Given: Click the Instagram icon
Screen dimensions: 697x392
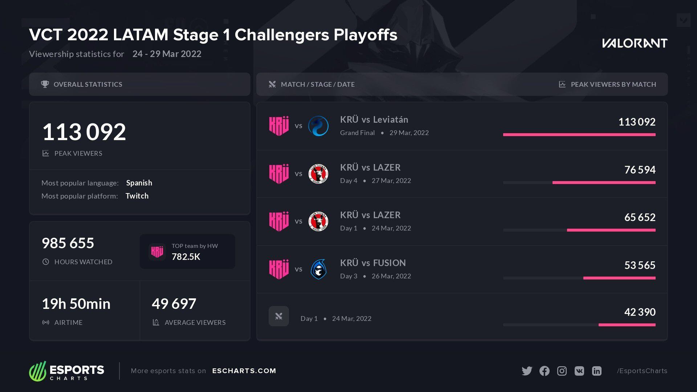Looking at the screenshot, I should coord(562,371).
